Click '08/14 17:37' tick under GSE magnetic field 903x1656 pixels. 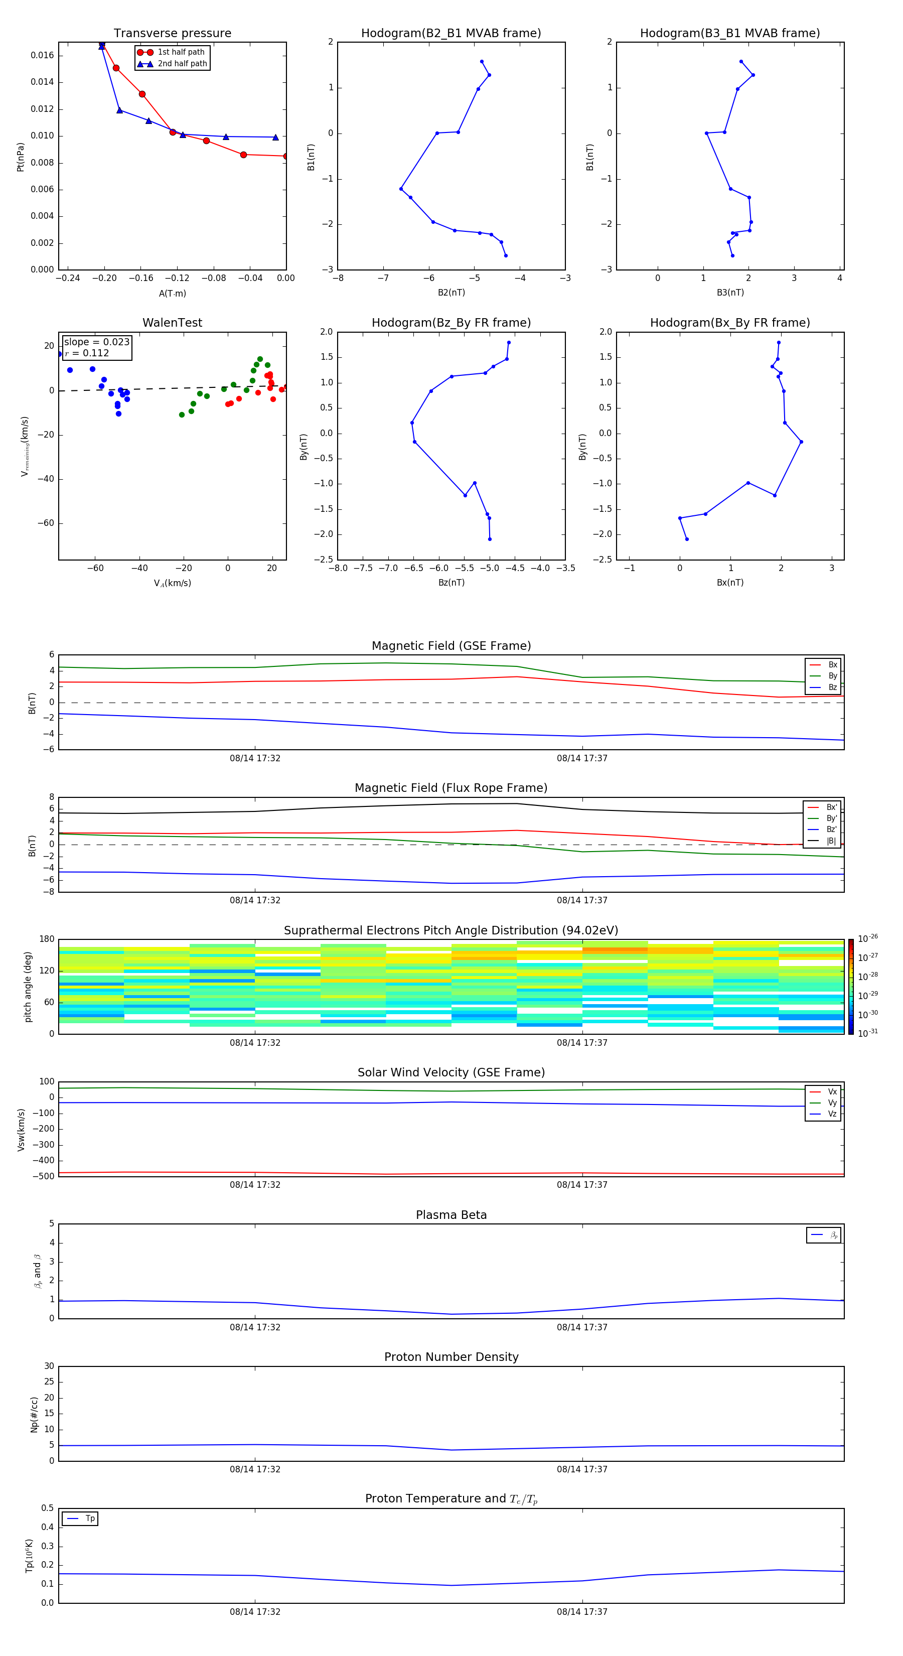click(582, 759)
